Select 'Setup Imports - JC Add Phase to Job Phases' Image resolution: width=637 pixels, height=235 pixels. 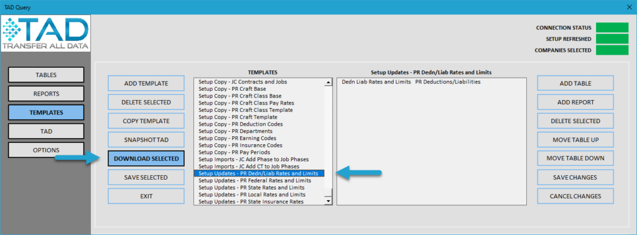259,159
